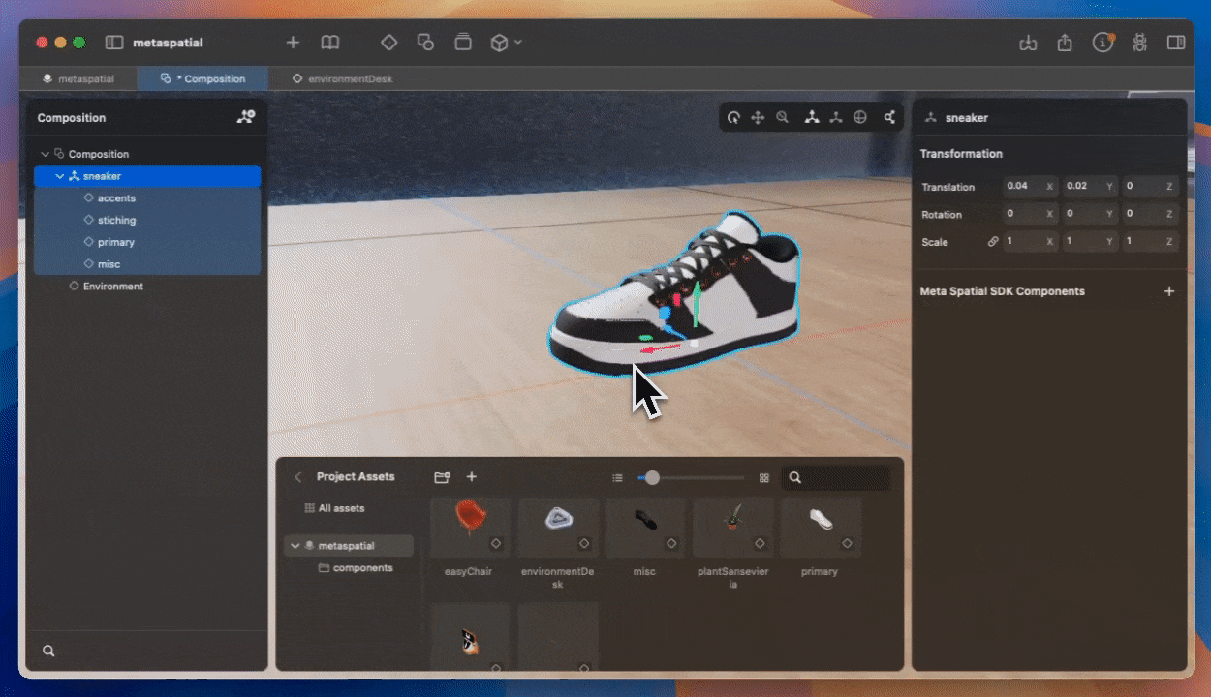Add a Meta Spatial SDK Component with plus button
Screen dimensions: 1211x697
pos(1169,290)
